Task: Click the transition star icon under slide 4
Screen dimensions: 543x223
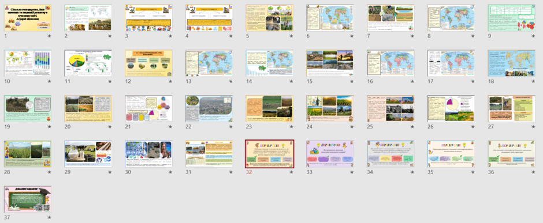Action: click(230, 36)
